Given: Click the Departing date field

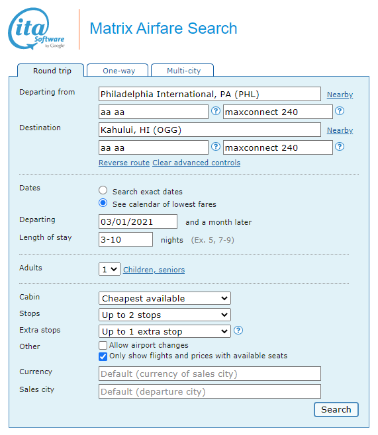Looking at the screenshot, I should [138, 221].
